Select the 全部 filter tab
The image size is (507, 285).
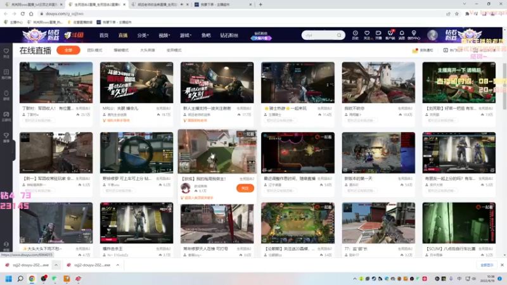coord(68,51)
